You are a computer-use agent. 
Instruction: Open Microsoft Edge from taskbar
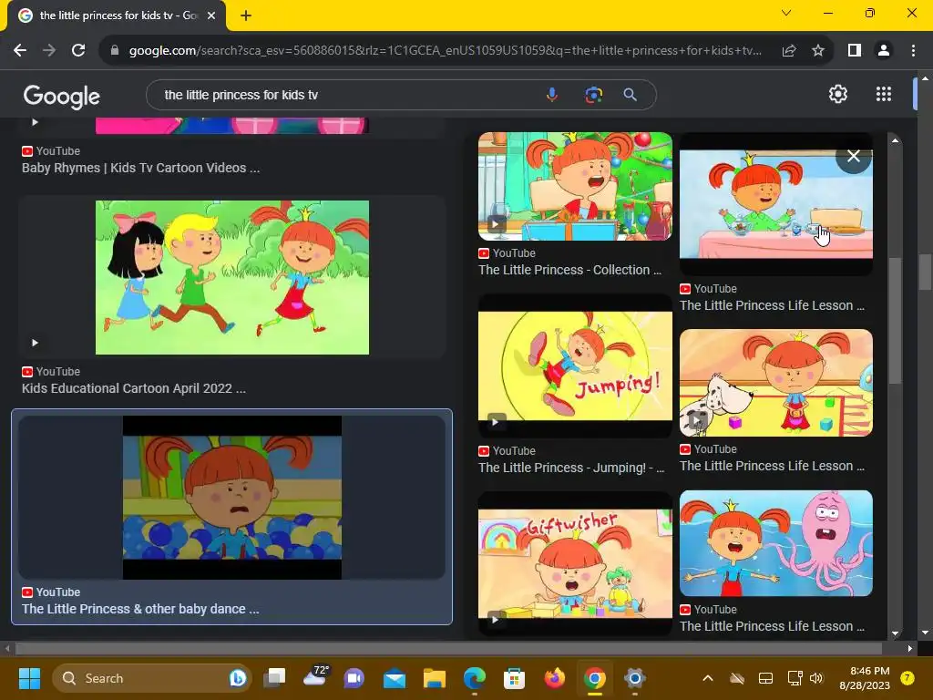coord(474,678)
